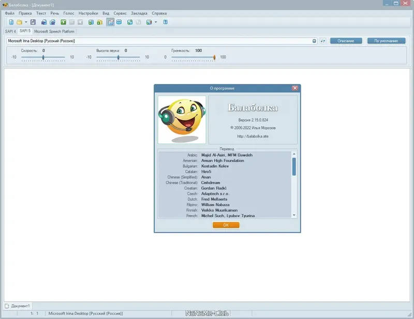Close the О программе dialog with red X
This screenshot has height=319, width=414.
(295, 88)
